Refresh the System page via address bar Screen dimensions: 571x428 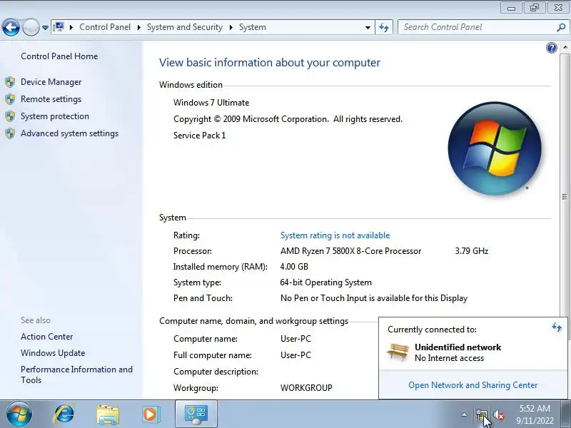(384, 27)
